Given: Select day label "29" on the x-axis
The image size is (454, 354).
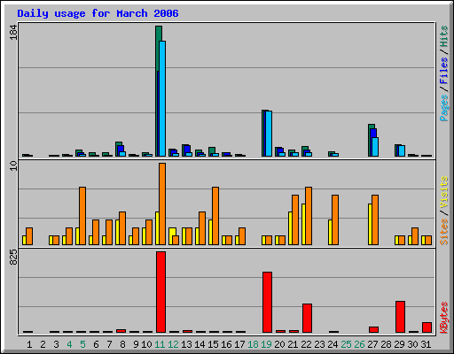Looking at the screenshot, I should (x=399, y=344).
